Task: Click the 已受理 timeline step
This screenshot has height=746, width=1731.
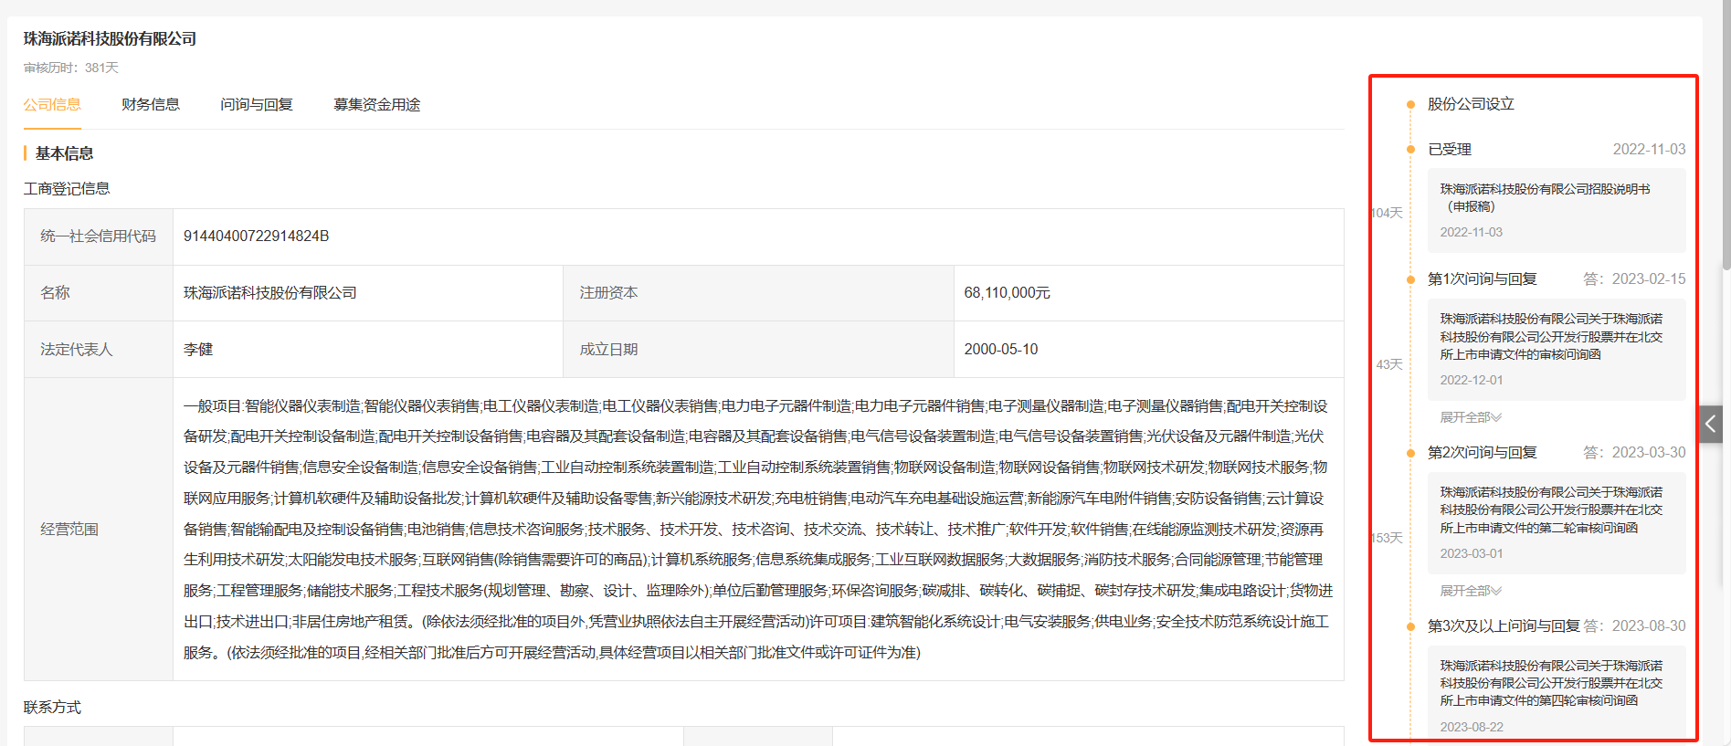Action: click(1450, 150)
